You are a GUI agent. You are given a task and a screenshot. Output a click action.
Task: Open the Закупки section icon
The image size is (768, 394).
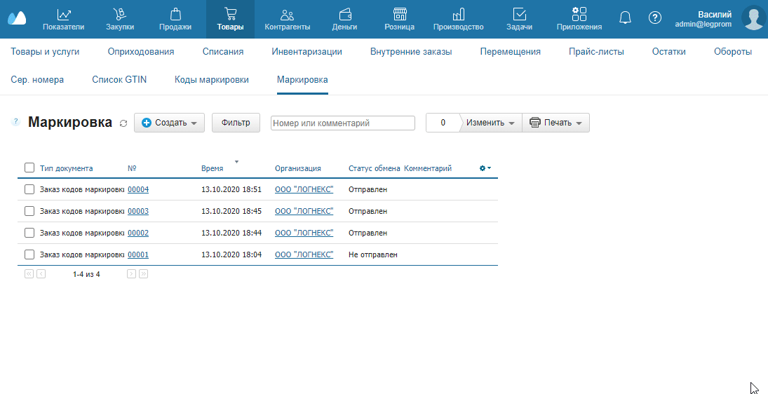120,14
